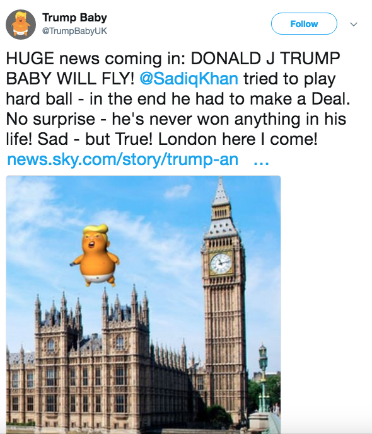This screenshot has width=372, height=434.
Task: Click the "HUGE news coming in" text
Action: [96, 59]
